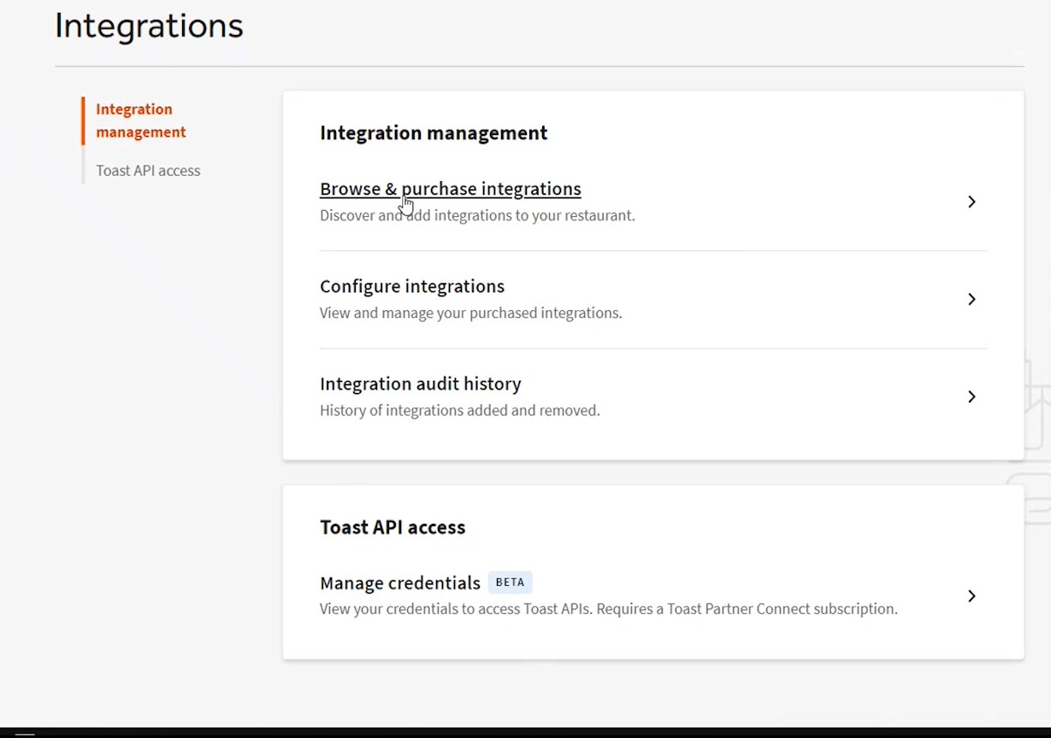
Task: Click the Toast Partner Connect subscription description
Action: tap(608, 609)
